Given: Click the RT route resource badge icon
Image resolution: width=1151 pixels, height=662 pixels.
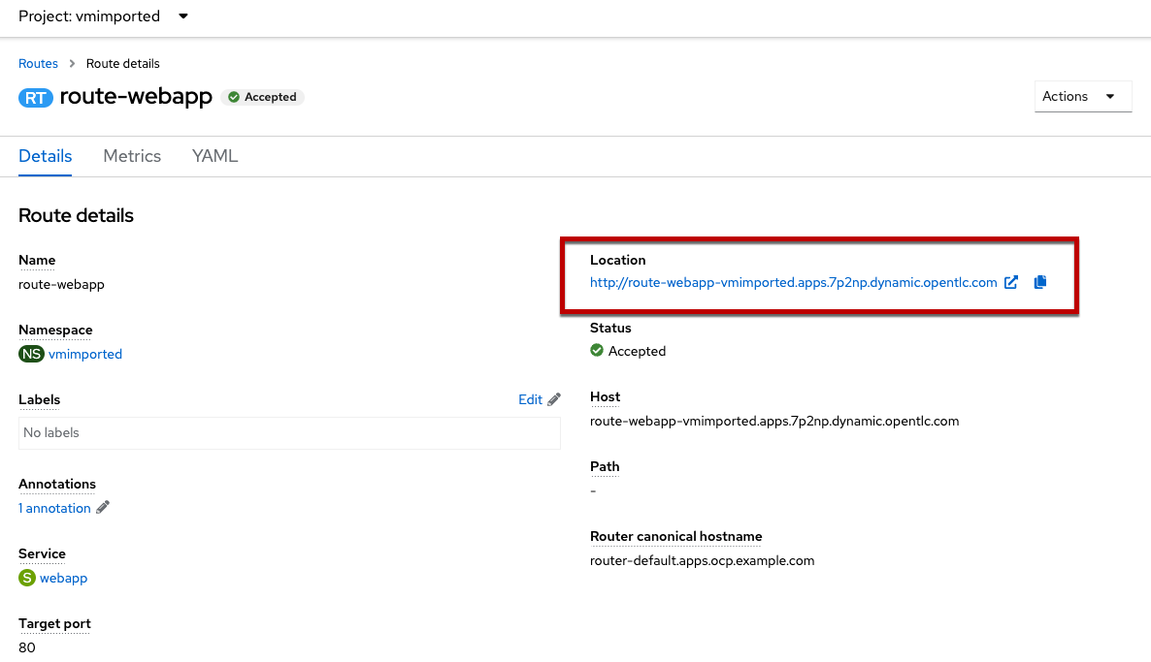Looking at the screenshot, I should [36, 98].
